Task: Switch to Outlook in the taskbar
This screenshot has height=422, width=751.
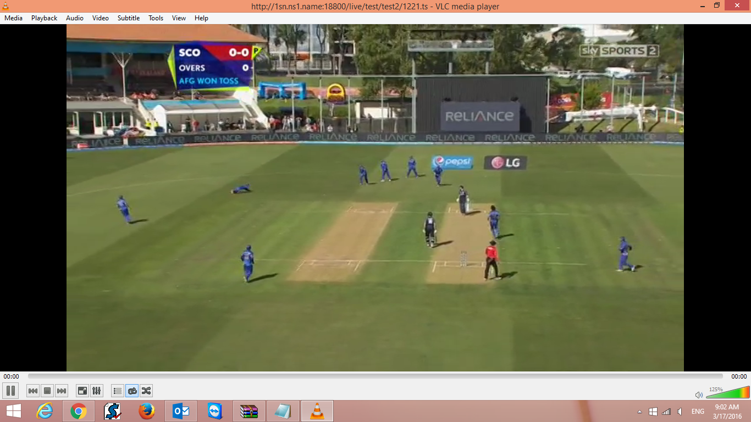Action: pos(181,411)
